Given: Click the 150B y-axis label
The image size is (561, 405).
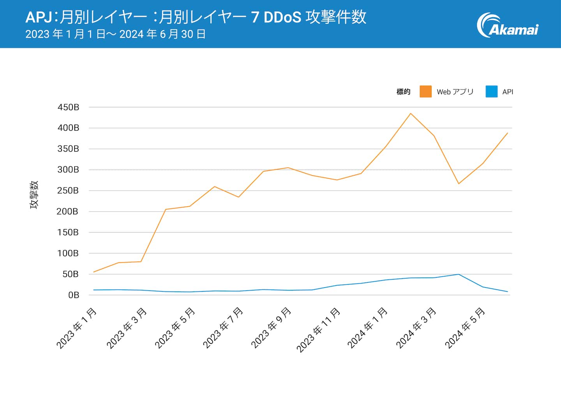Looking at the screenshot, I should tap(68, 232).
